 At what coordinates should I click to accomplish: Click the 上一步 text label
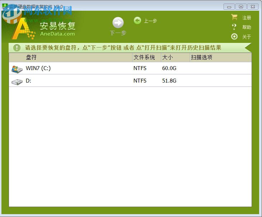[150, 21]
